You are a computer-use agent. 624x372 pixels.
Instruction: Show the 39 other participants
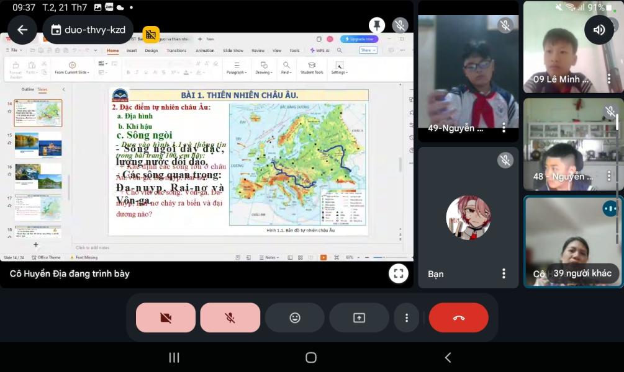pos(582,273)
